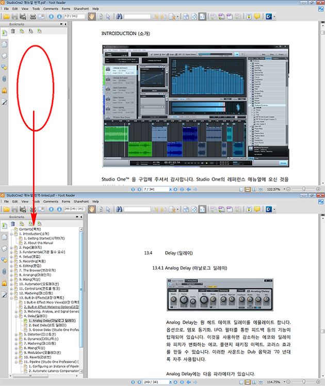325x386 pixels.
Task: Go to the previous page via the up arrow, top window toolbar
Action: tap(51, 17)
